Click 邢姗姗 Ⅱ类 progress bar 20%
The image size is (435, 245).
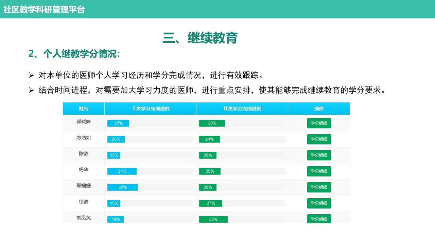208,187
